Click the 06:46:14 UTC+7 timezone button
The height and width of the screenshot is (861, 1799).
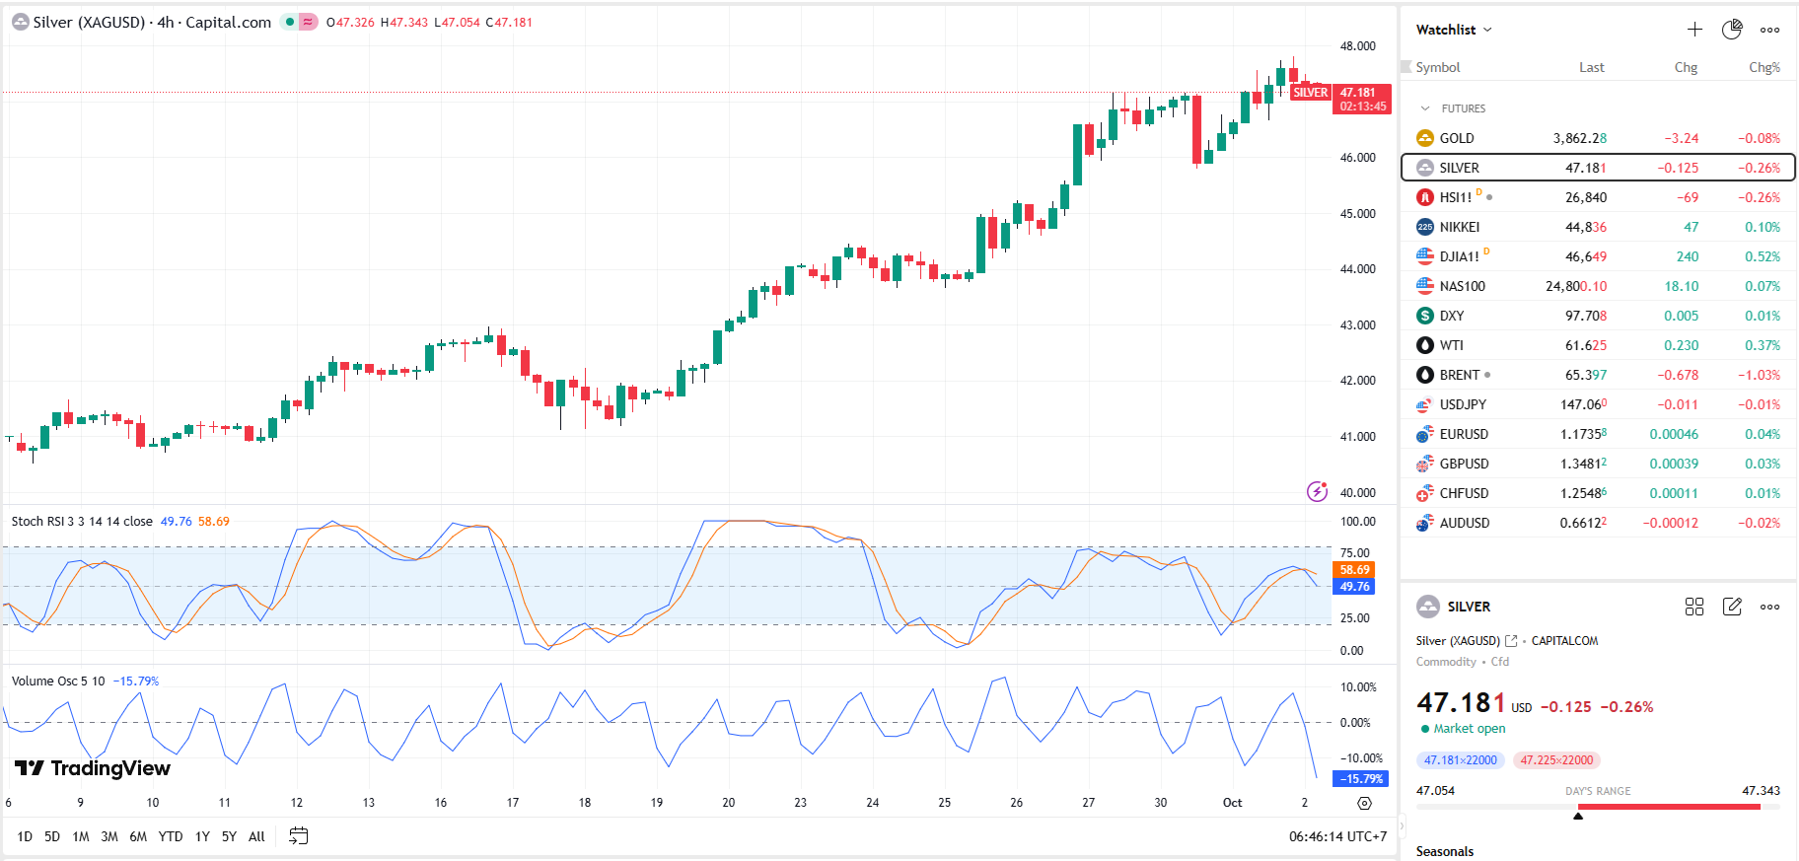pos(1337,836)
